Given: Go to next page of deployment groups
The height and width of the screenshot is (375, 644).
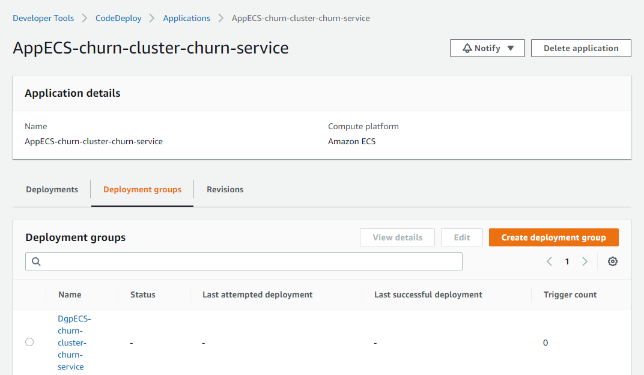Looking at the screenshot, I should click(x=585, y=261).
